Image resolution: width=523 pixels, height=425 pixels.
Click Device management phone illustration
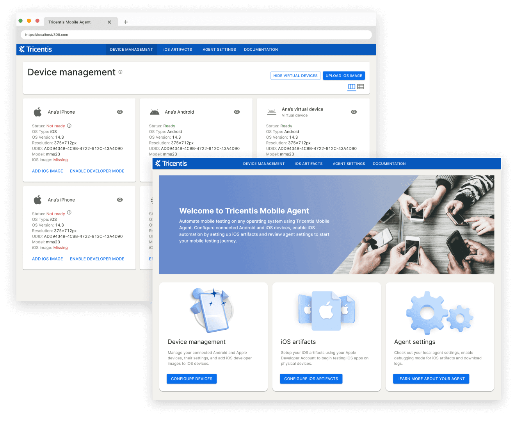click(211, 311)
